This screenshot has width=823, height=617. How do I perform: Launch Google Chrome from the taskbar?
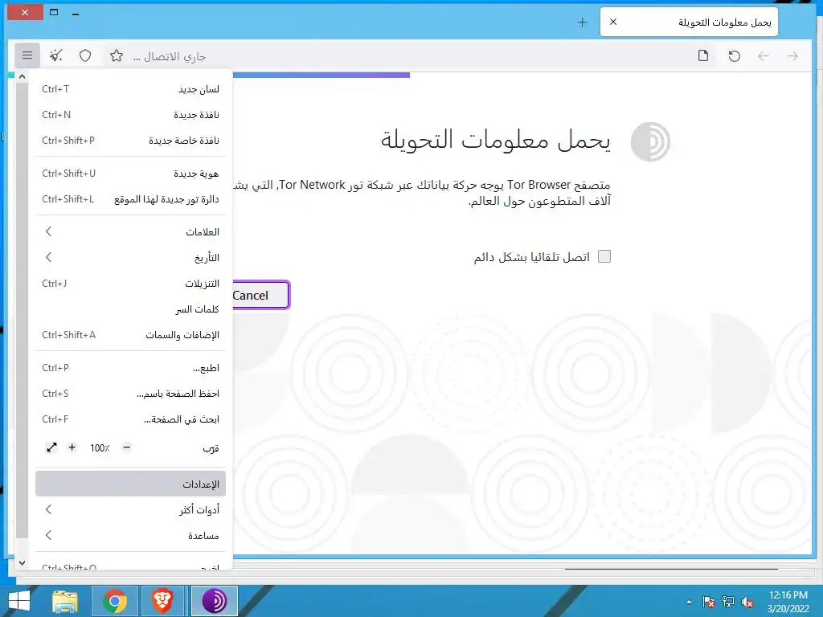point(115,601)
